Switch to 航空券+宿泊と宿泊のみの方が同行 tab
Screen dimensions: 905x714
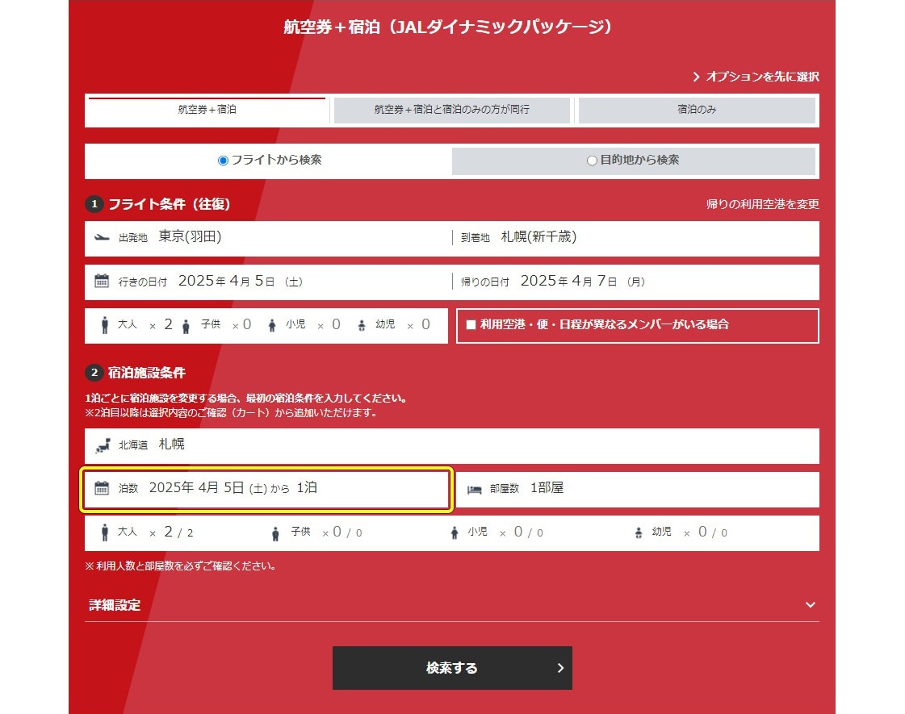coord(452,110)
